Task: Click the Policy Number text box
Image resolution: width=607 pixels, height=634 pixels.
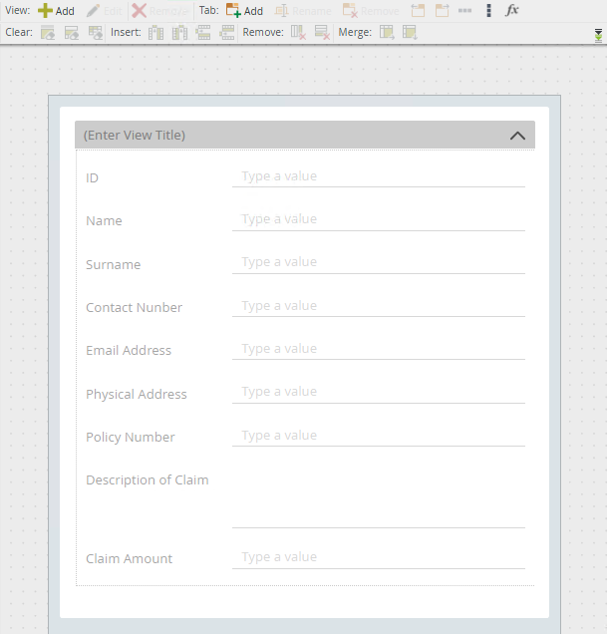Action: (x=379, y=436)
